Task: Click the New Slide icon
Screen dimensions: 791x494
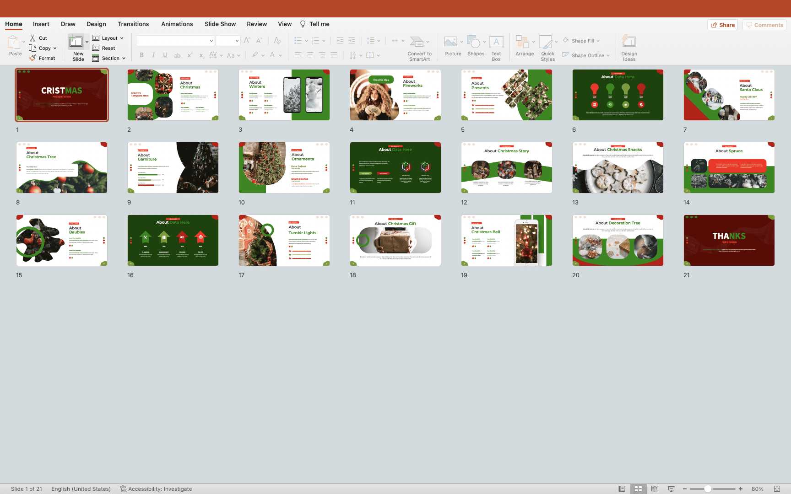Action: tap(76, 43)
